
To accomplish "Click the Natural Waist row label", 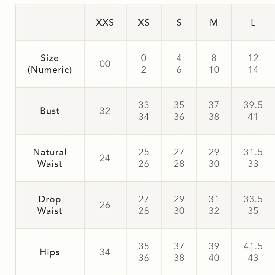I will point(50,158).
